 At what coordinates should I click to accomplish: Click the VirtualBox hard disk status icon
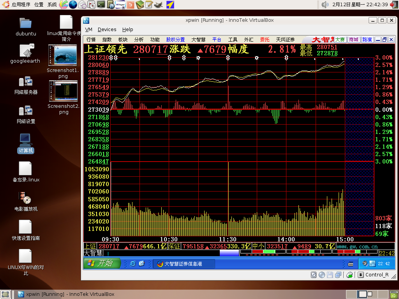[x=314, y=275]
